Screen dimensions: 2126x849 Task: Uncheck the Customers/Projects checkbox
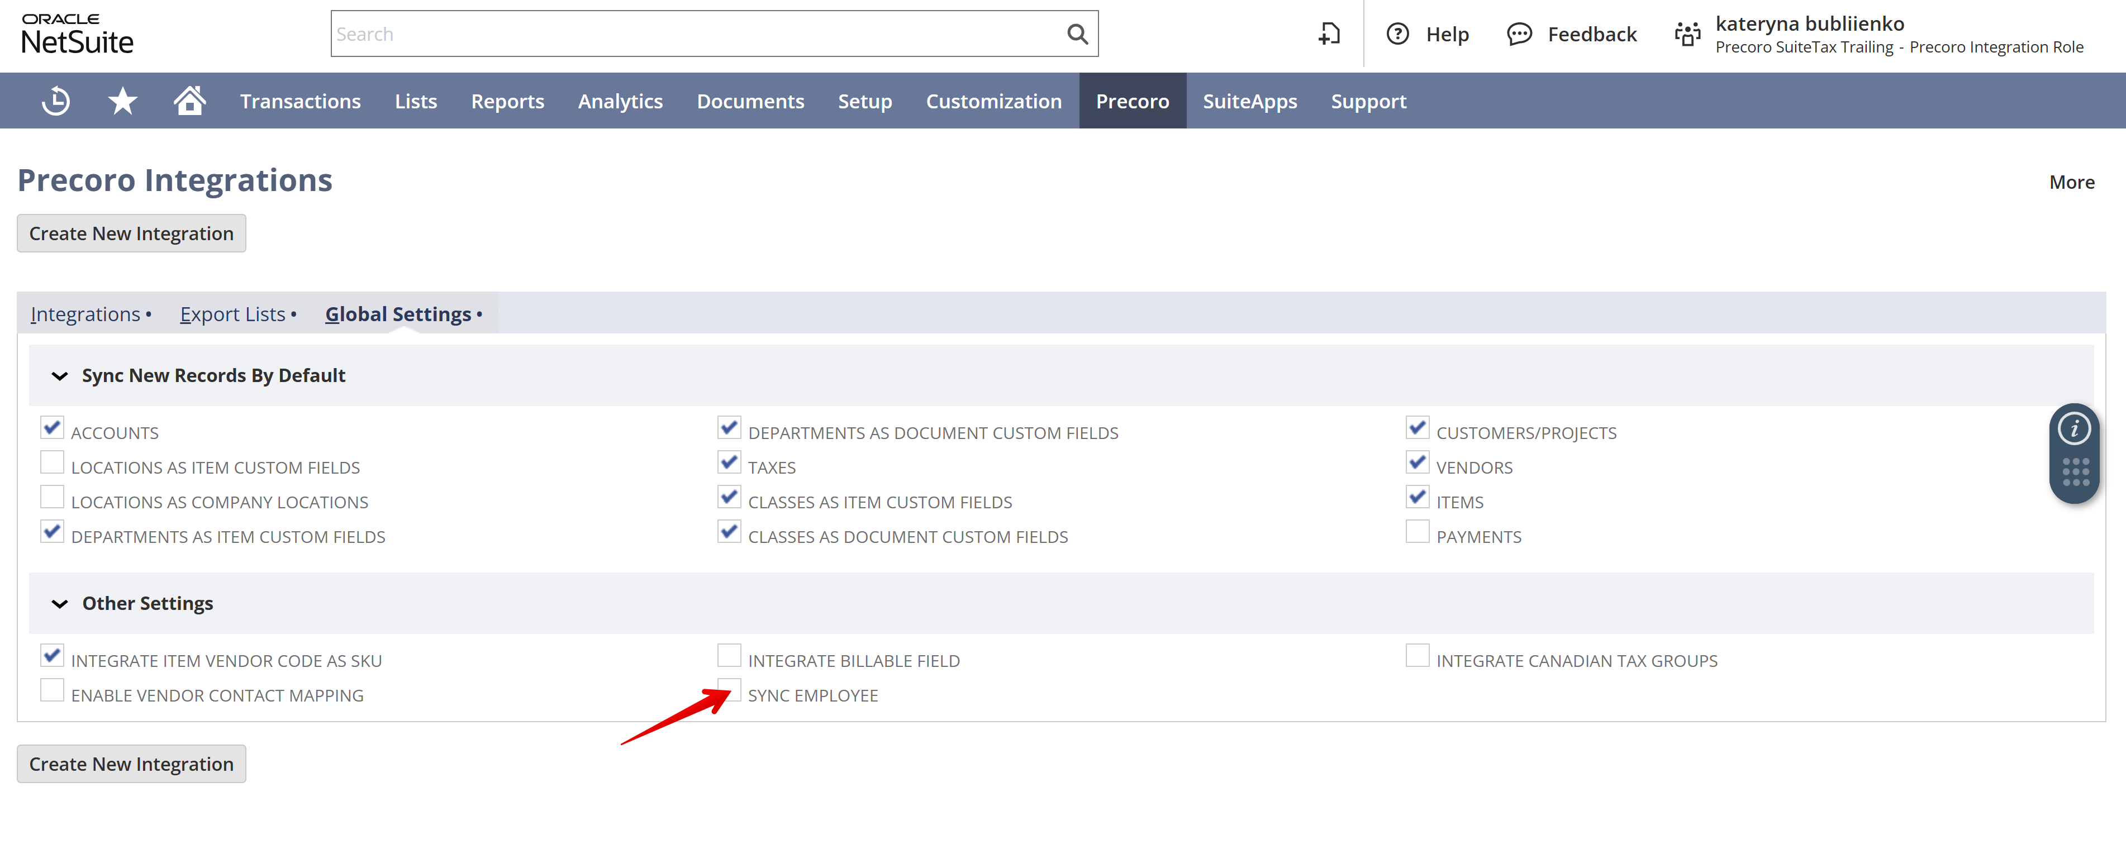(x=1417, y=427)
